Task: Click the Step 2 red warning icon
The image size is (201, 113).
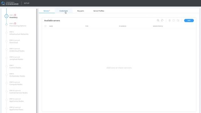Action: (x=15, y=24)
